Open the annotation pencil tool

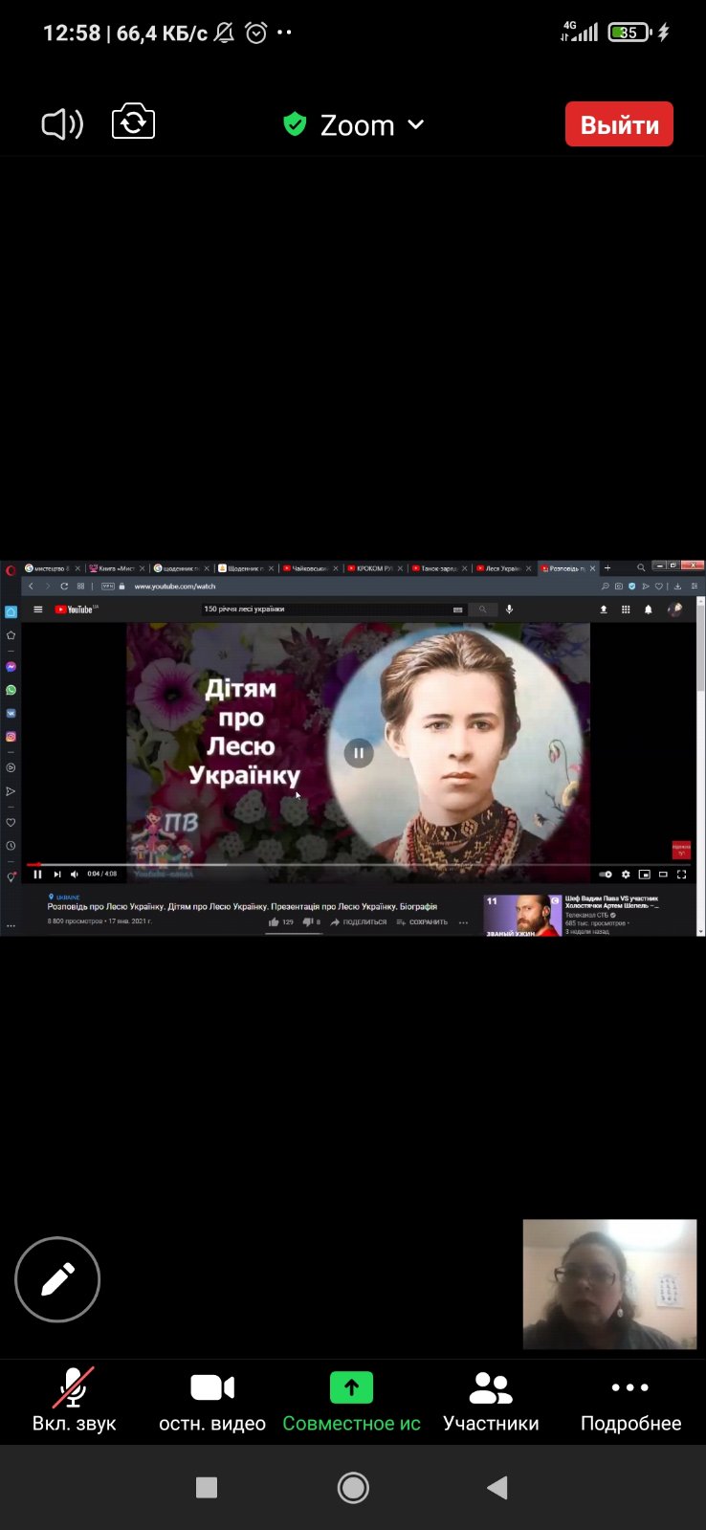[x=57, y=1279]
